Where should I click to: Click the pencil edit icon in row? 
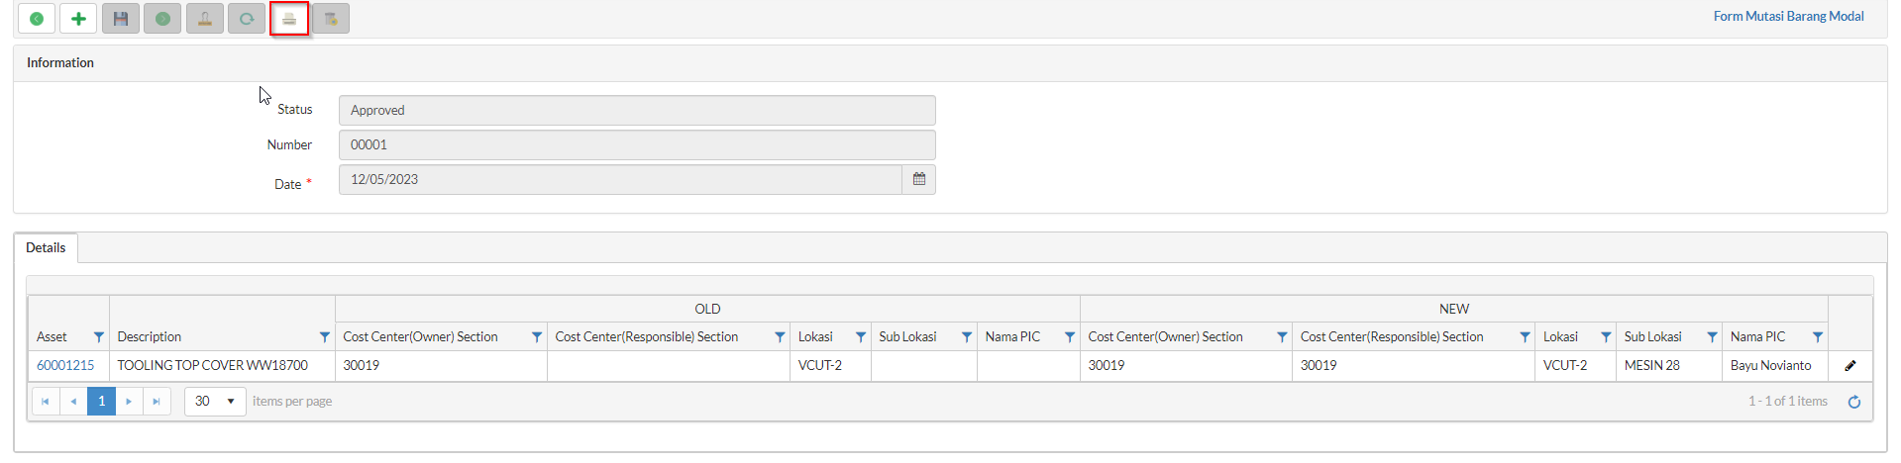pyautogui.click(x=1849, y=365)
